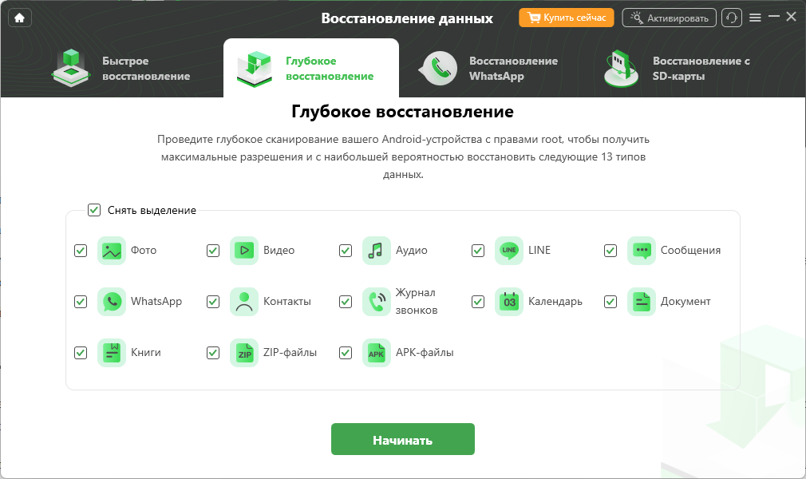806x479 pixels.
Task: Click the ZIP-файлы icon
Action: click(244, 353)
